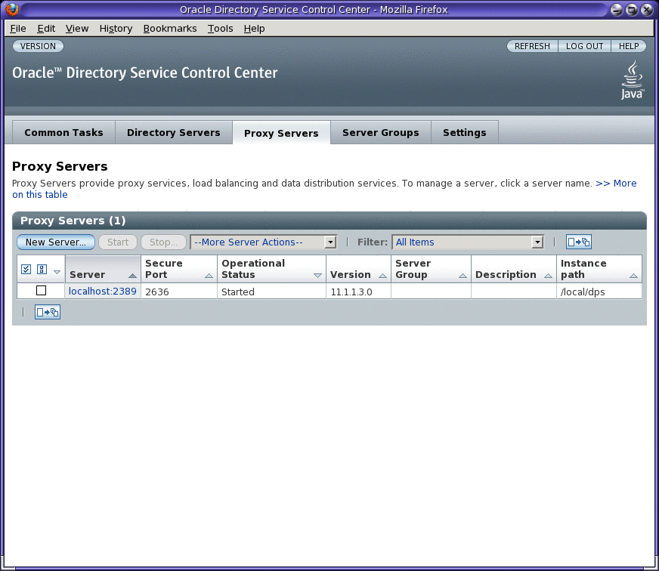
Task: Open the Filter All Items dropdown
Action: [x=468, y=242]
